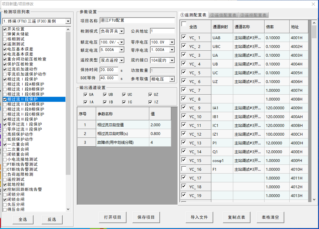Click the 保存项目 button
The image size is (319, 229).
pos(146,217)
